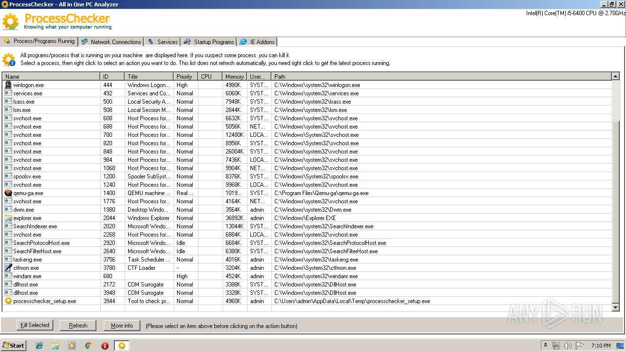Viewport: 626px width, 352px height.
Task: Sort list by Priority column header
Action: [186, 76]
